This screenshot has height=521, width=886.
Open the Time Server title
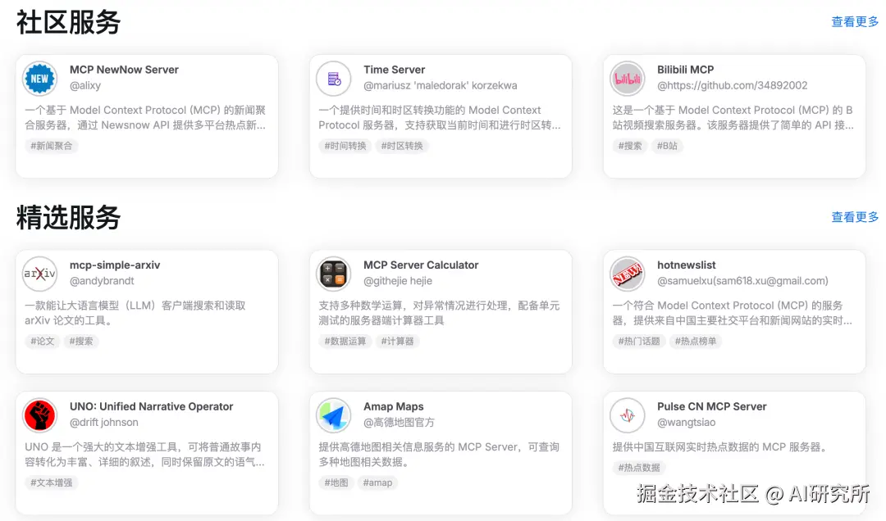pyautogui.click(x=394, y=70)
